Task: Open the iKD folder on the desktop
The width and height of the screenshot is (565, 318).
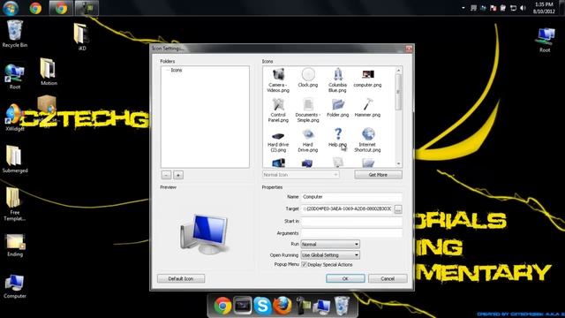Action: (x=81, y=36)
